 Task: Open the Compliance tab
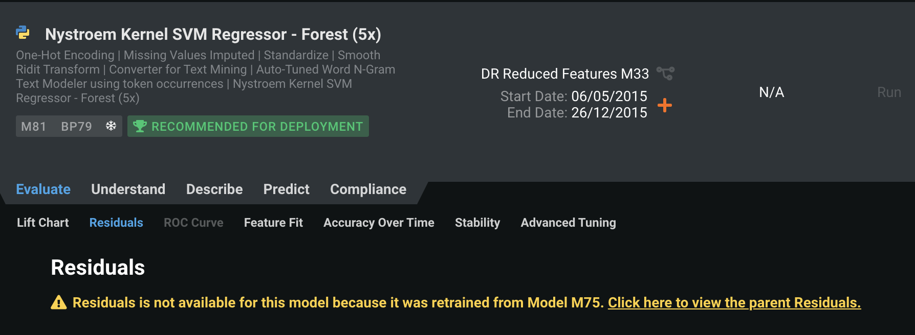[368, 189]
